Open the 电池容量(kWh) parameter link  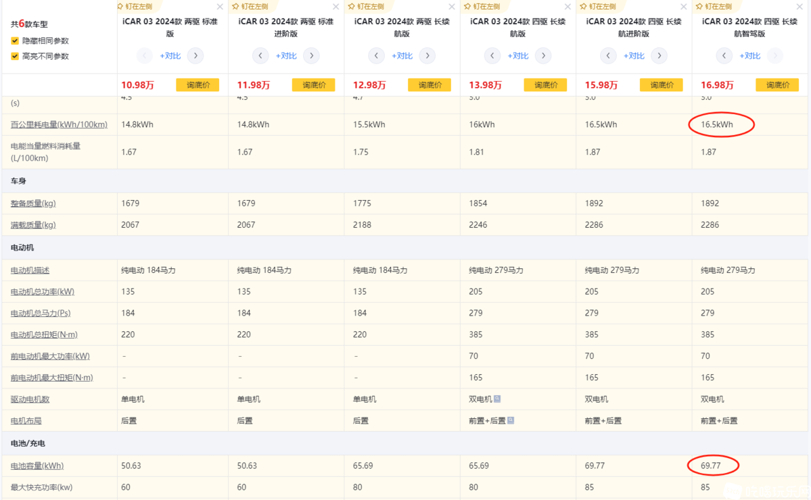point(37,466)
